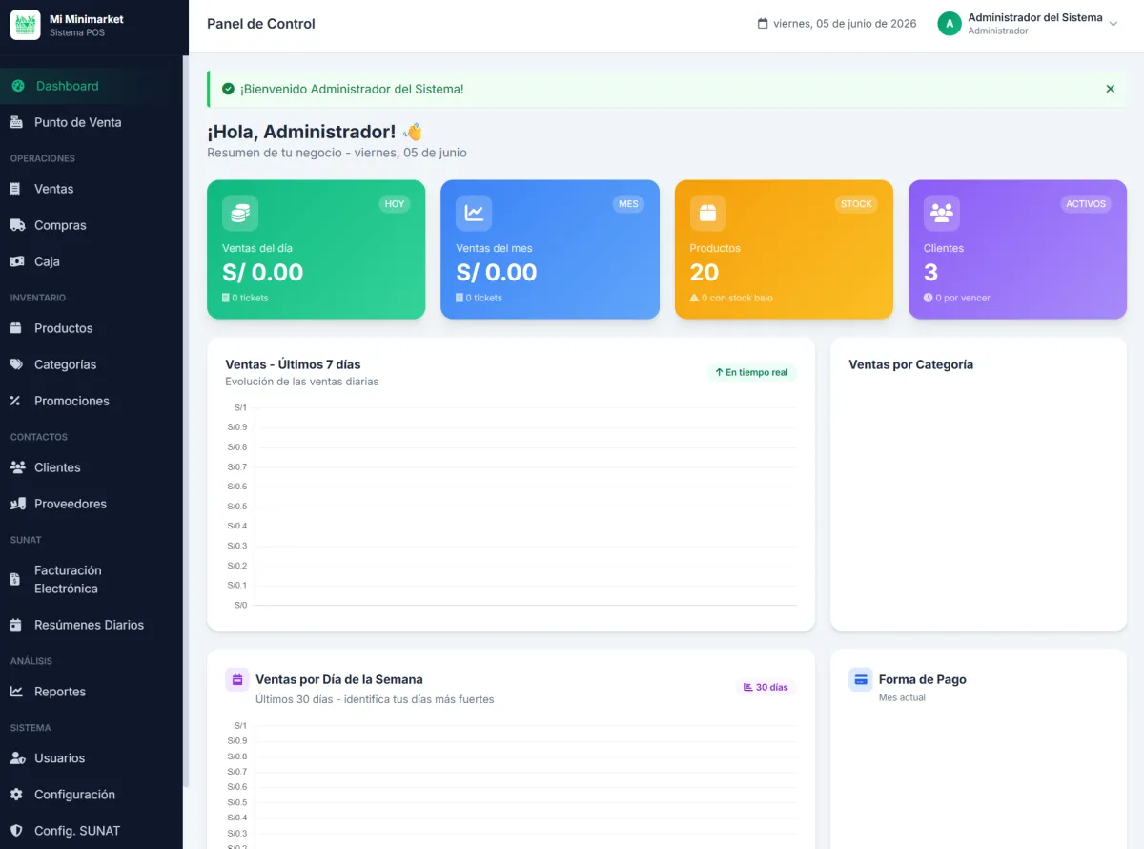
Task: Dismiss the welcome notification banner
Action: (1110, 89)
